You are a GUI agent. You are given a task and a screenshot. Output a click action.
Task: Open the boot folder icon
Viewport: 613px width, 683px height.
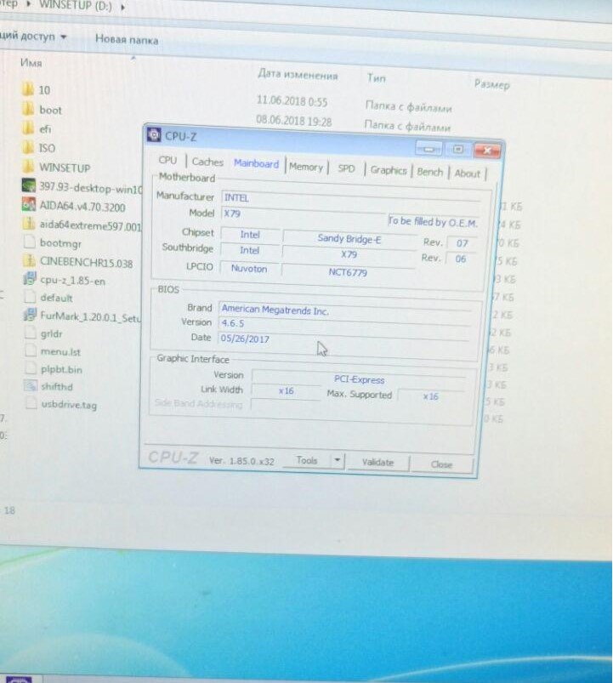(28, 109)
